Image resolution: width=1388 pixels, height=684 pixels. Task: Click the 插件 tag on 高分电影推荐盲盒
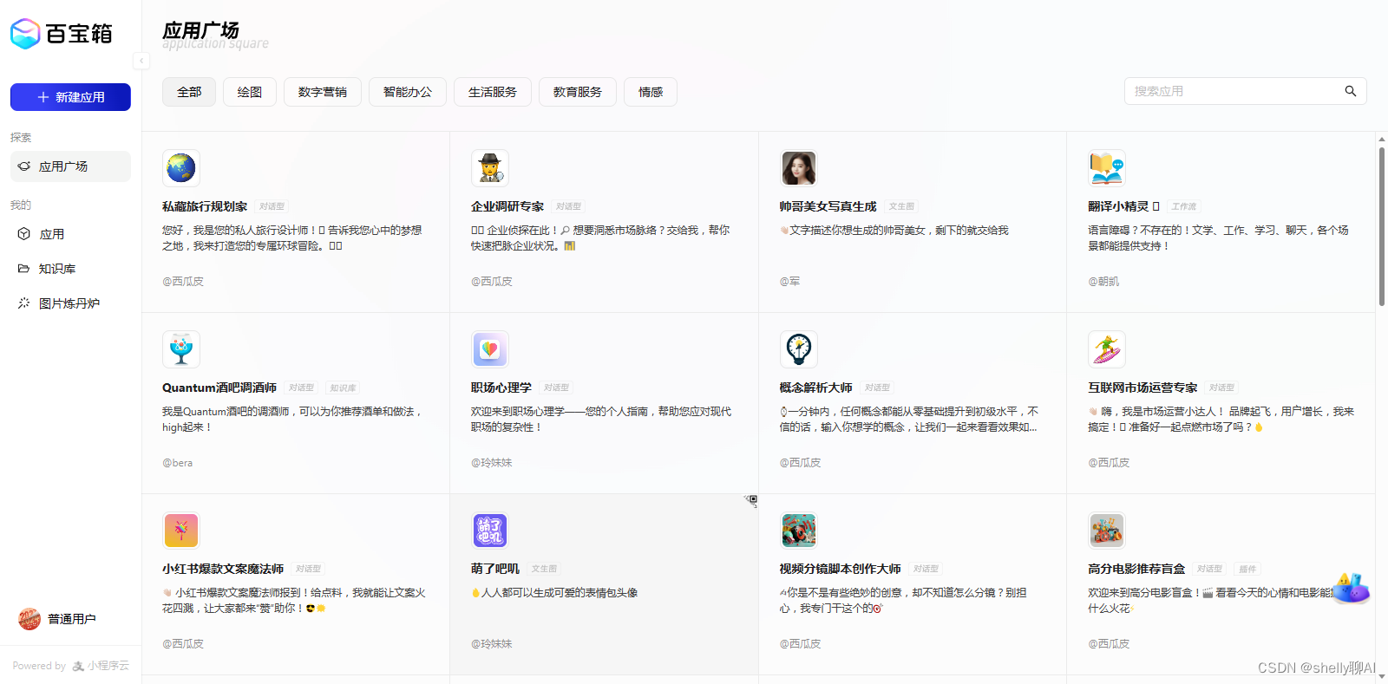(1247, 569)
